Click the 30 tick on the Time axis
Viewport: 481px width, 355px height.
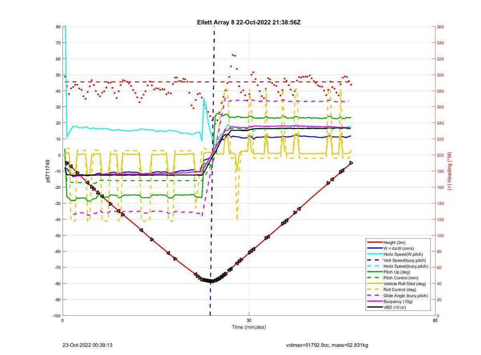coord(249,321)
